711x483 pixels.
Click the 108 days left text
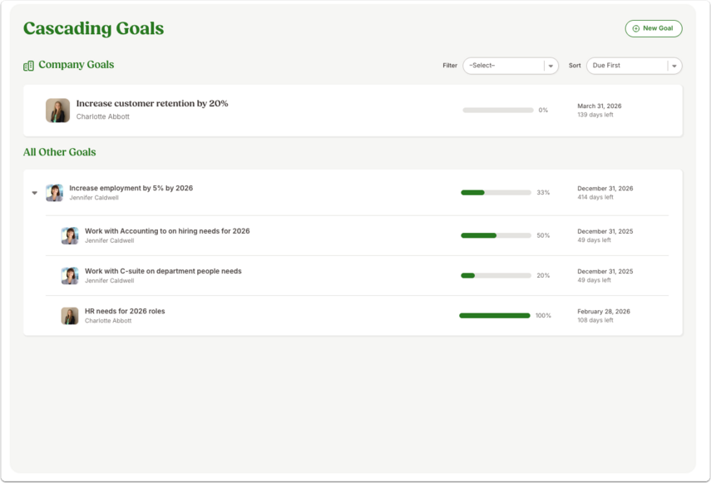pyautogui.click(x=595, y=320)
